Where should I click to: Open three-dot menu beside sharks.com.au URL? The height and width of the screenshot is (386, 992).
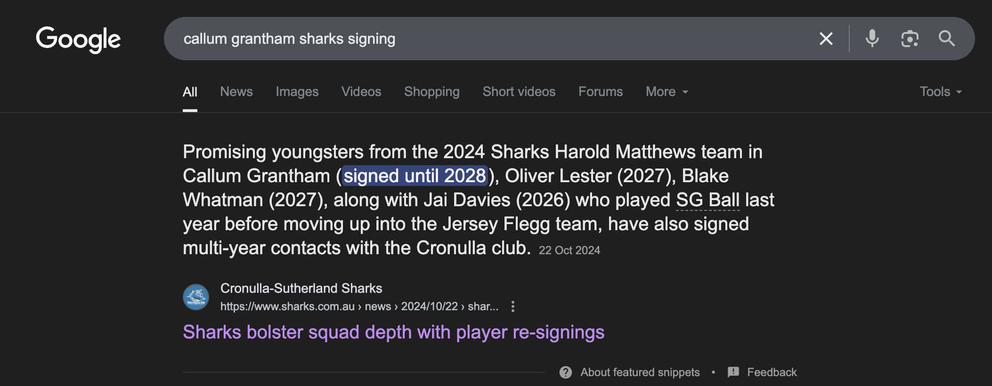513,307
